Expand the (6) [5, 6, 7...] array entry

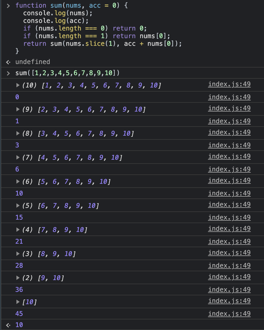[x=18, y=181]
